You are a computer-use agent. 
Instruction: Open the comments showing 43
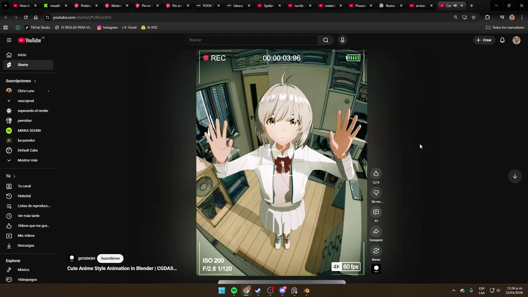click(376, 212)
